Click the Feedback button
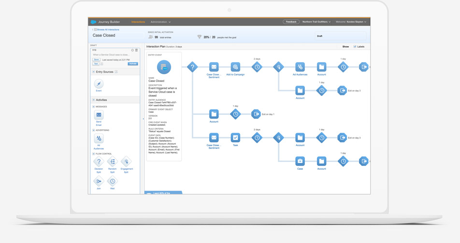The image size is (460, 243). (x=291, y=22)
